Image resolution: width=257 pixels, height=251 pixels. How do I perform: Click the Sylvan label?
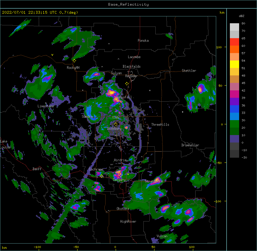pos(116,73)
